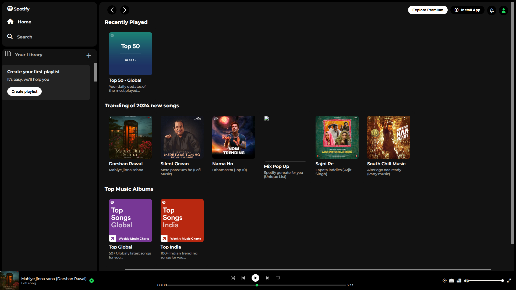Click the Your Library label
The image size is (516, 290).
pos(29,55)
